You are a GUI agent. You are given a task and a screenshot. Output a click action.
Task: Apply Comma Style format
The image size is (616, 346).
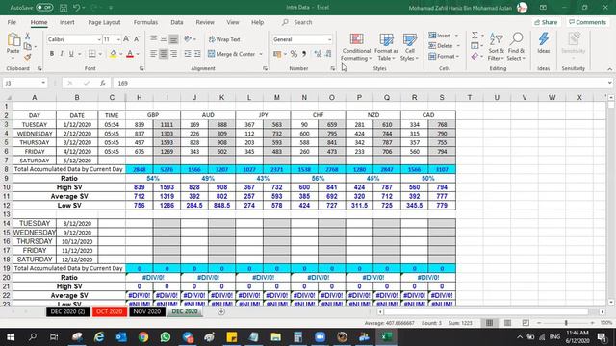(304, 54)
